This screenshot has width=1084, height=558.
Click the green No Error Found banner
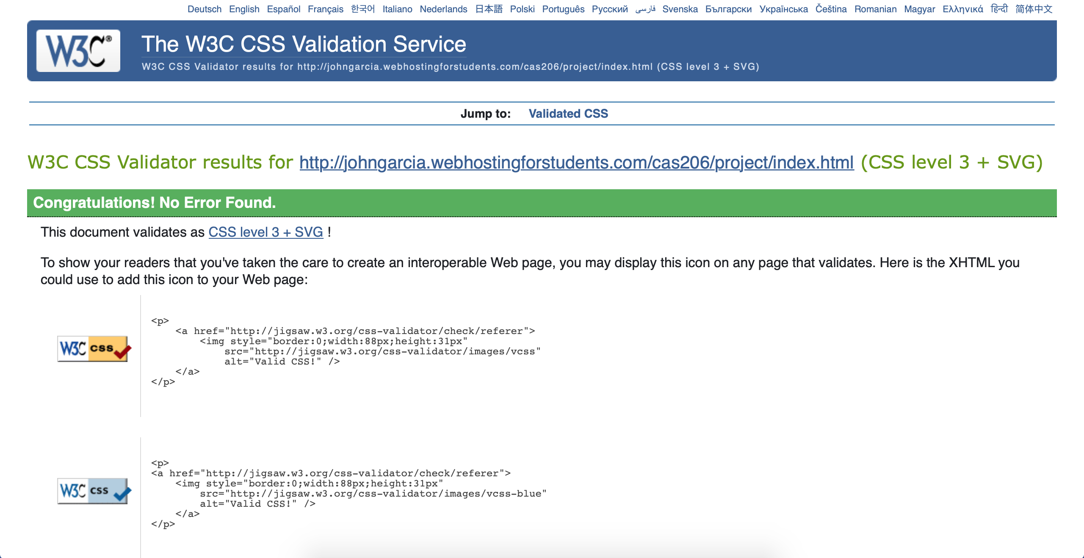tap(542, 203)
